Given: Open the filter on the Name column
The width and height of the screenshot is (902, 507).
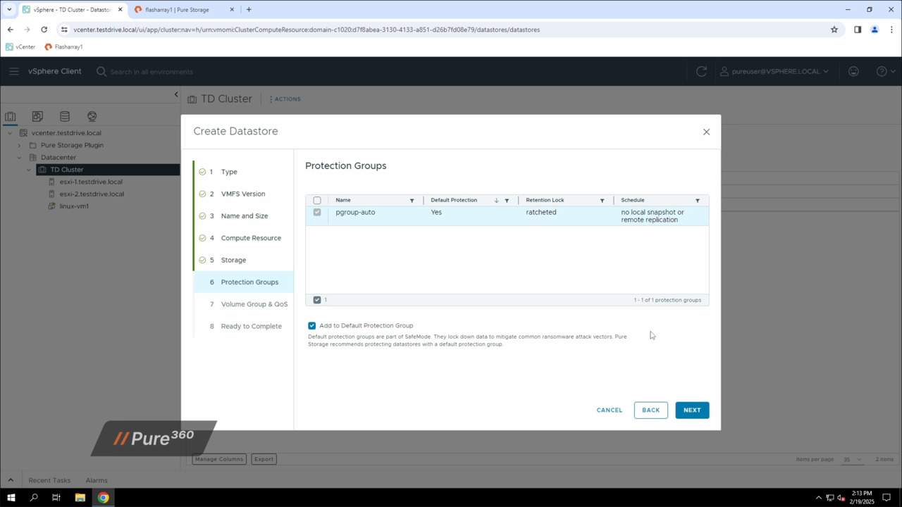Looking at the screenshot, I should tap(412, 200).
